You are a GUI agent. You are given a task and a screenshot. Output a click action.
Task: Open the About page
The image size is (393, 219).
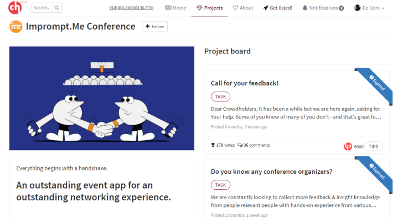click(243, 8)
